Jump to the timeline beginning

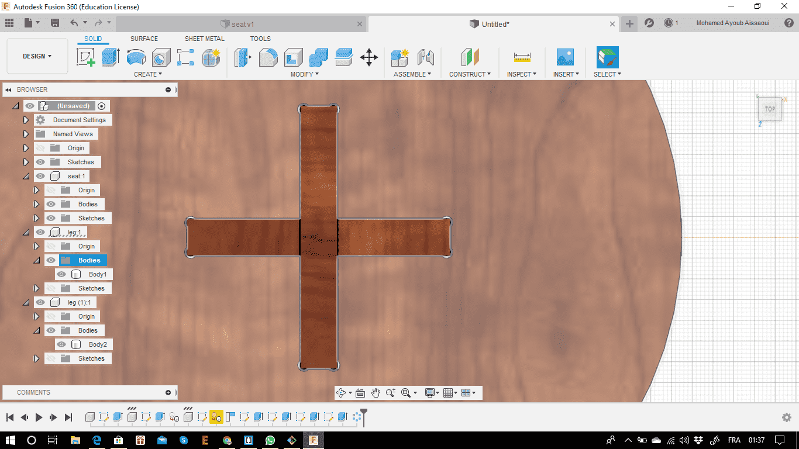pos(10,417)
